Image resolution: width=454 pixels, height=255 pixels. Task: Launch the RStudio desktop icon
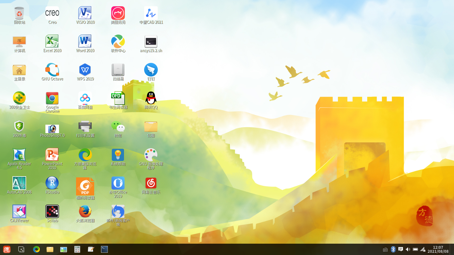pyautogui.click(x=52, y=183)
